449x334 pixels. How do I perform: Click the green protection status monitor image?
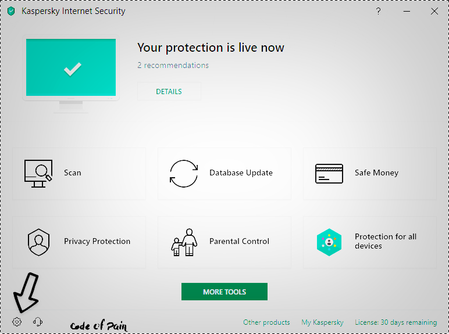pos(71,74)
